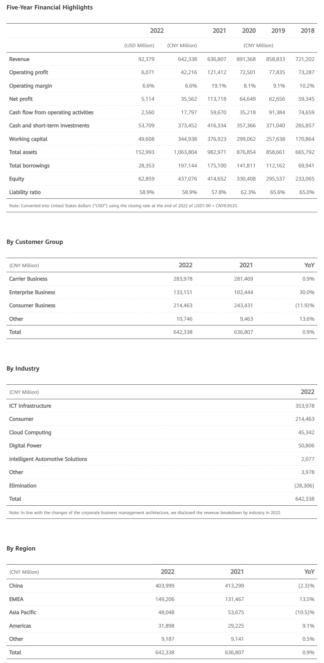Click the "Five-Year Financial Highlights" heading

[x=49, y=7]
